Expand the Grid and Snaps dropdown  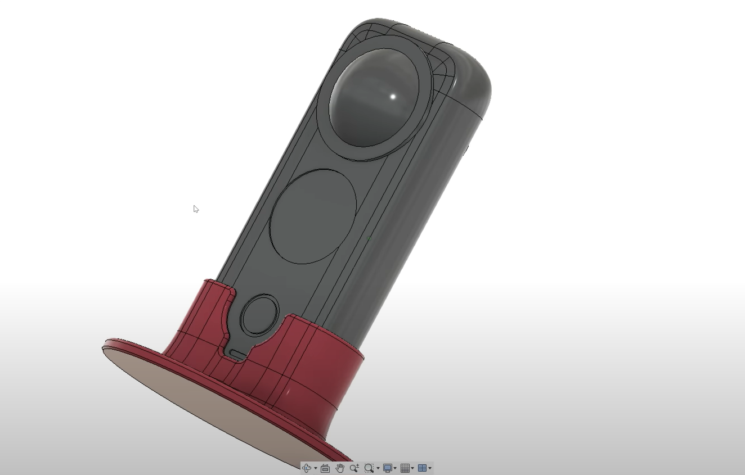pos(413,468)
